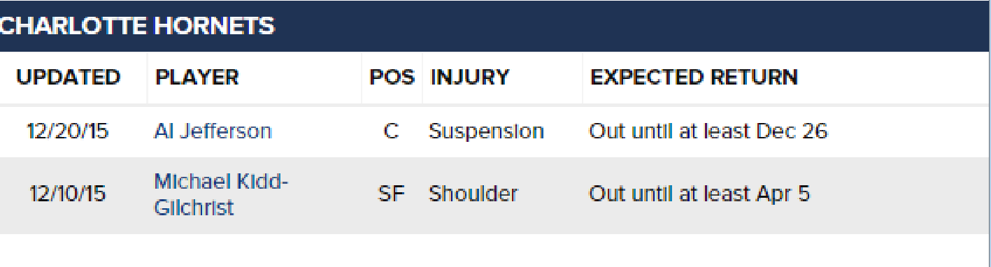Select the EXPECTED RETURN column header
This screenshot has height=267, width=991.
click(x=694, y=77)
